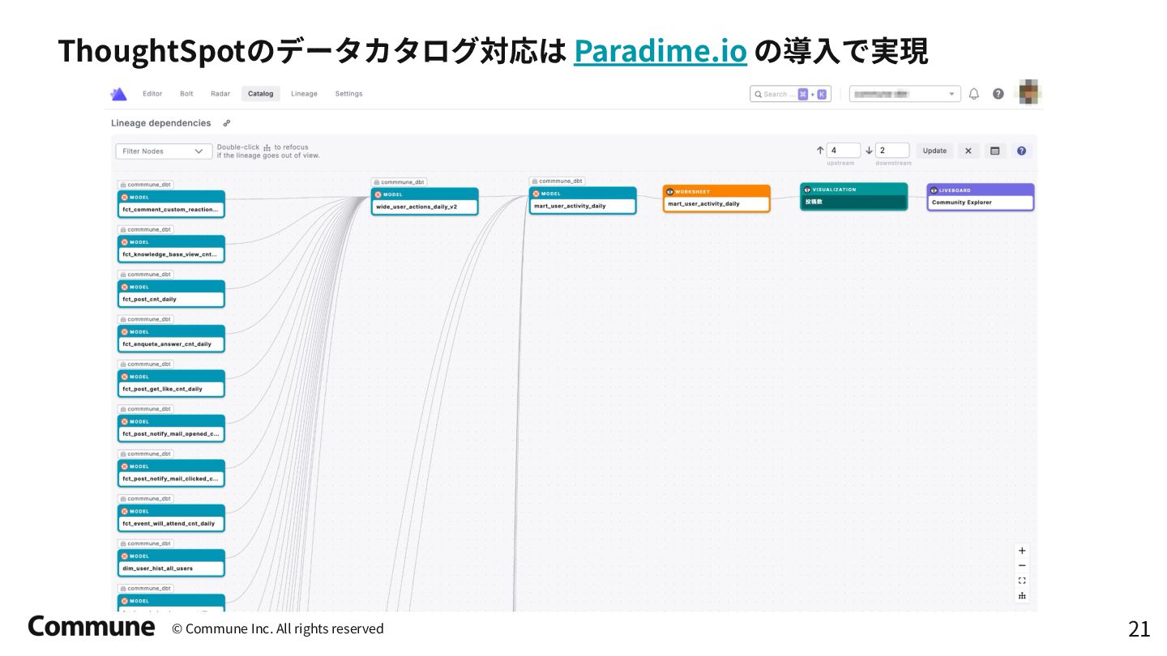
Task: Click the refocus hierarchy icon in zoom controls
Action: click(x=1022, y=596)
